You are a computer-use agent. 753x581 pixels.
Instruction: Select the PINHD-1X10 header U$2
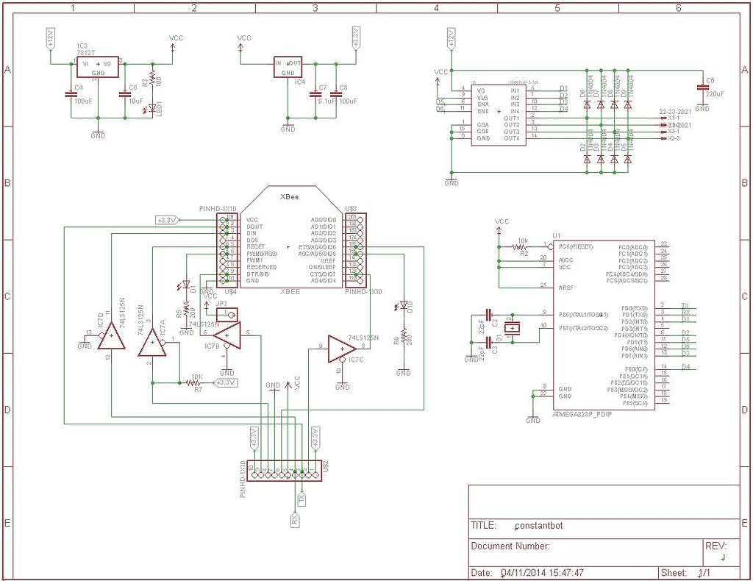click(283, 471)
